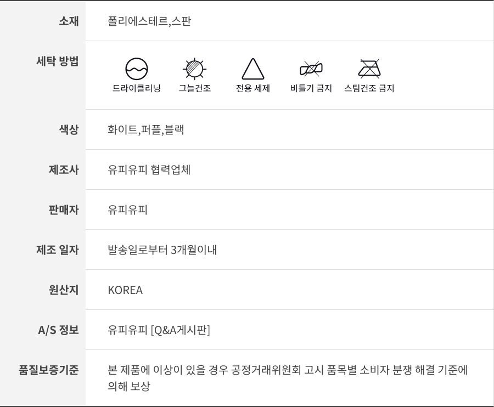Click the special detergent triangle icon
Viewport: 494px width, 407px height.
pos(252,69)
